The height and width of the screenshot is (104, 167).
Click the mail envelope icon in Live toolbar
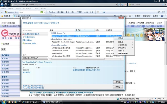pyautogui.click(x=98, y=12)
